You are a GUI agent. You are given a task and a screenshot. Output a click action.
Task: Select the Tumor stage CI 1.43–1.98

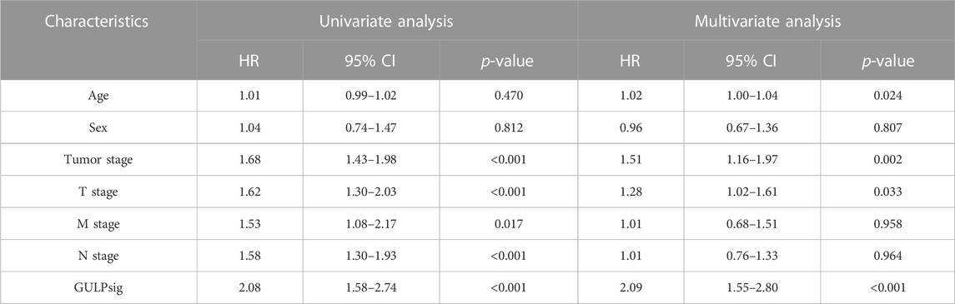[371, 160]
